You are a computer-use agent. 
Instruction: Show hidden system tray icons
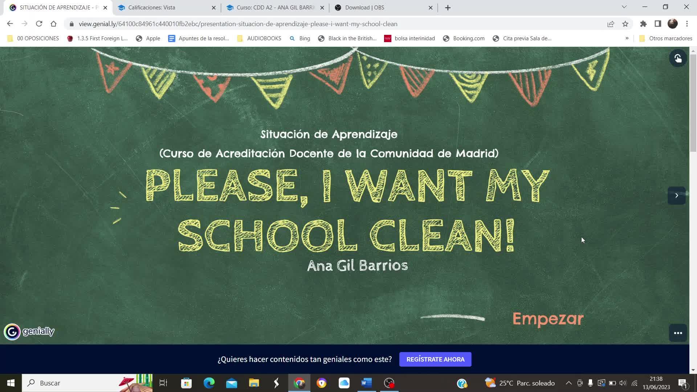pyautogui.click(x=569, y=383)
